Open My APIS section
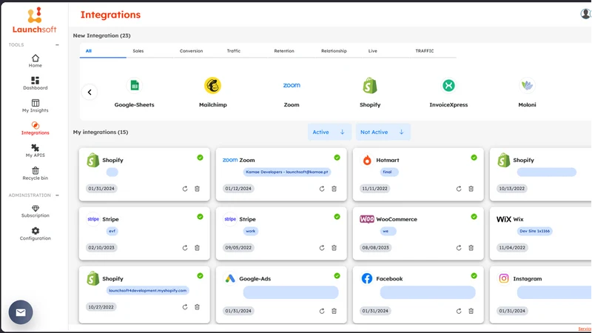This screenshot has width=592, height=333. 35,151
